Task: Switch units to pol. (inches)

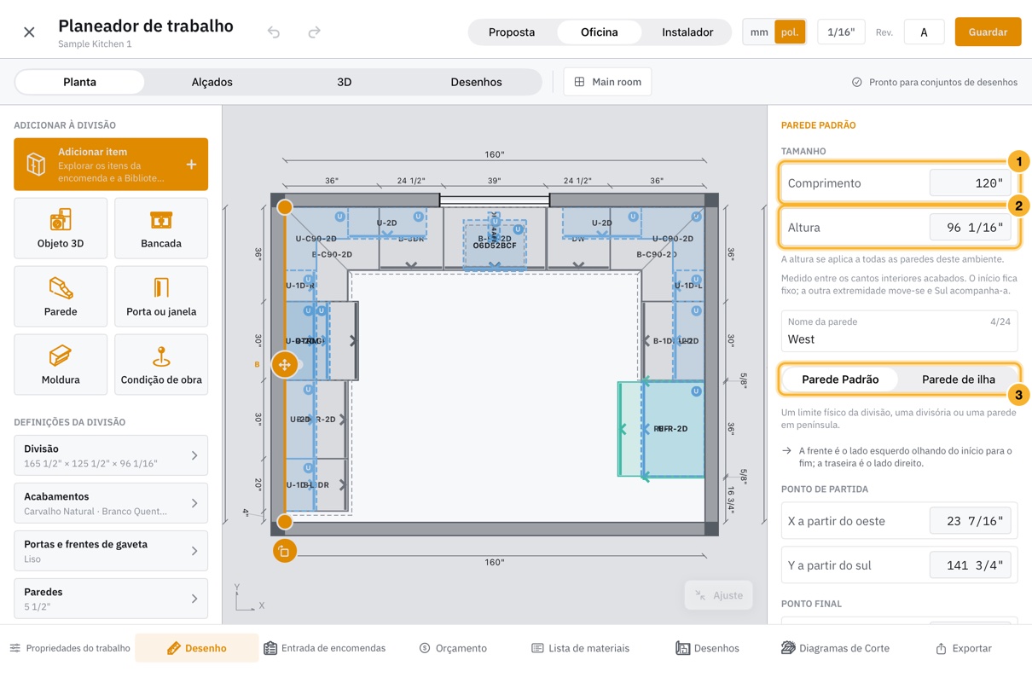Action: point(790,32)
